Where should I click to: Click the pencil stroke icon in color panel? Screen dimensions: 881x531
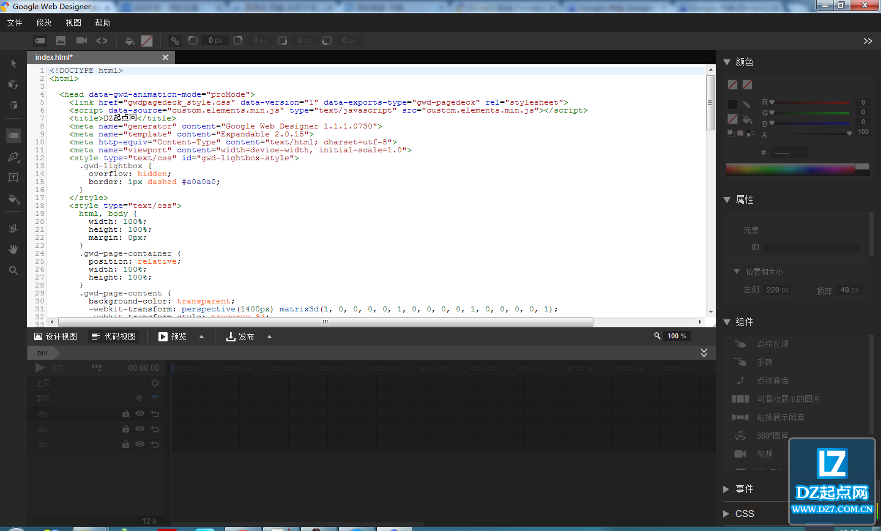[747, 104]
